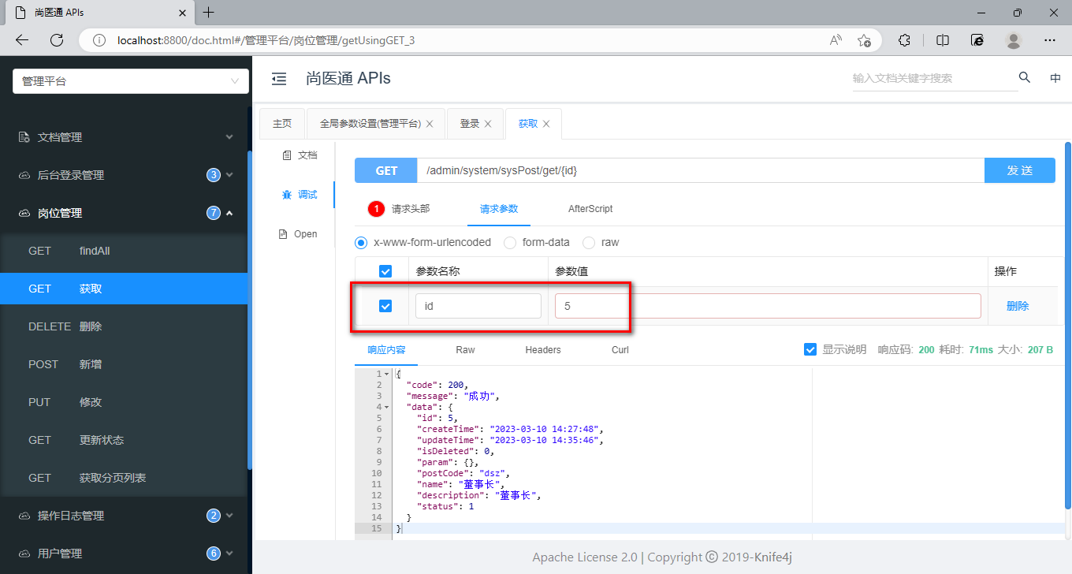The height and width of the screenshot is (574, 1072).
Task: Expand the 用户管理 menu chevron
Action: coord(229,553)
